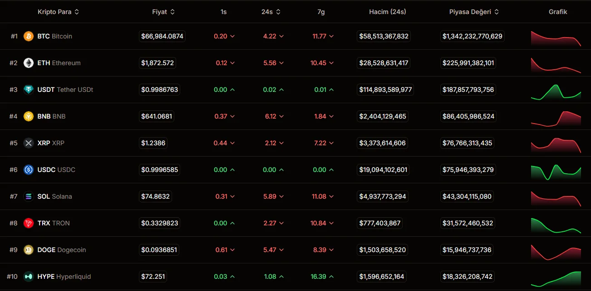Viewport: 591px width, 291px height.
Task: Click Dogecoin price $0.0936851
Action: [x=160, y=250]
